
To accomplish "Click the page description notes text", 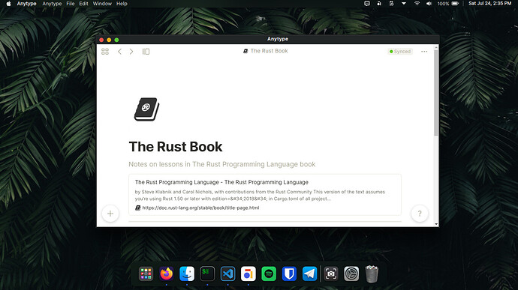I will click(x=222, y=164).
